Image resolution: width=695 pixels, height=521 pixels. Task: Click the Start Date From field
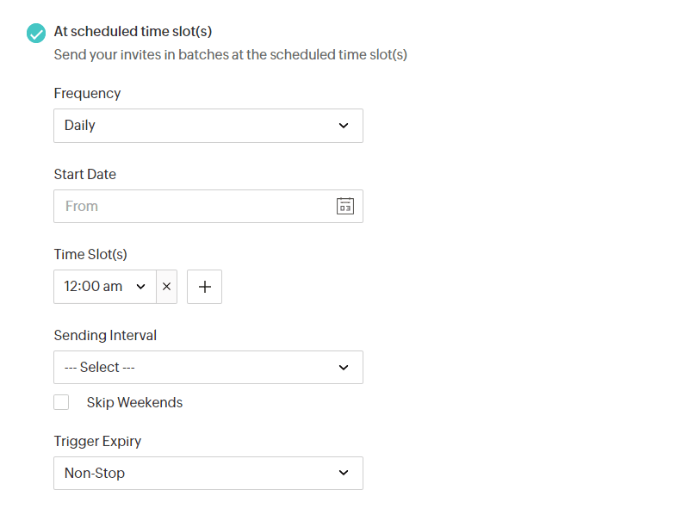[194, 206]
